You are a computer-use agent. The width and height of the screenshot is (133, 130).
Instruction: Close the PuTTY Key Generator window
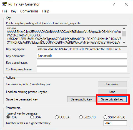pos(126,4)
